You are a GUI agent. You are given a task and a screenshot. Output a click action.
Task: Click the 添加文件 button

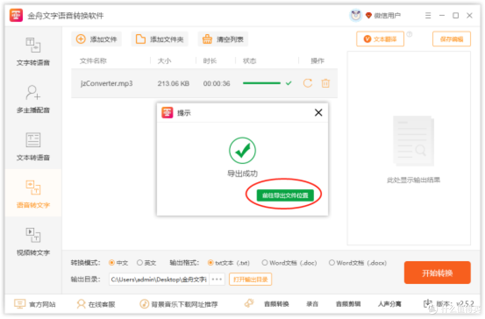point(97,39)
